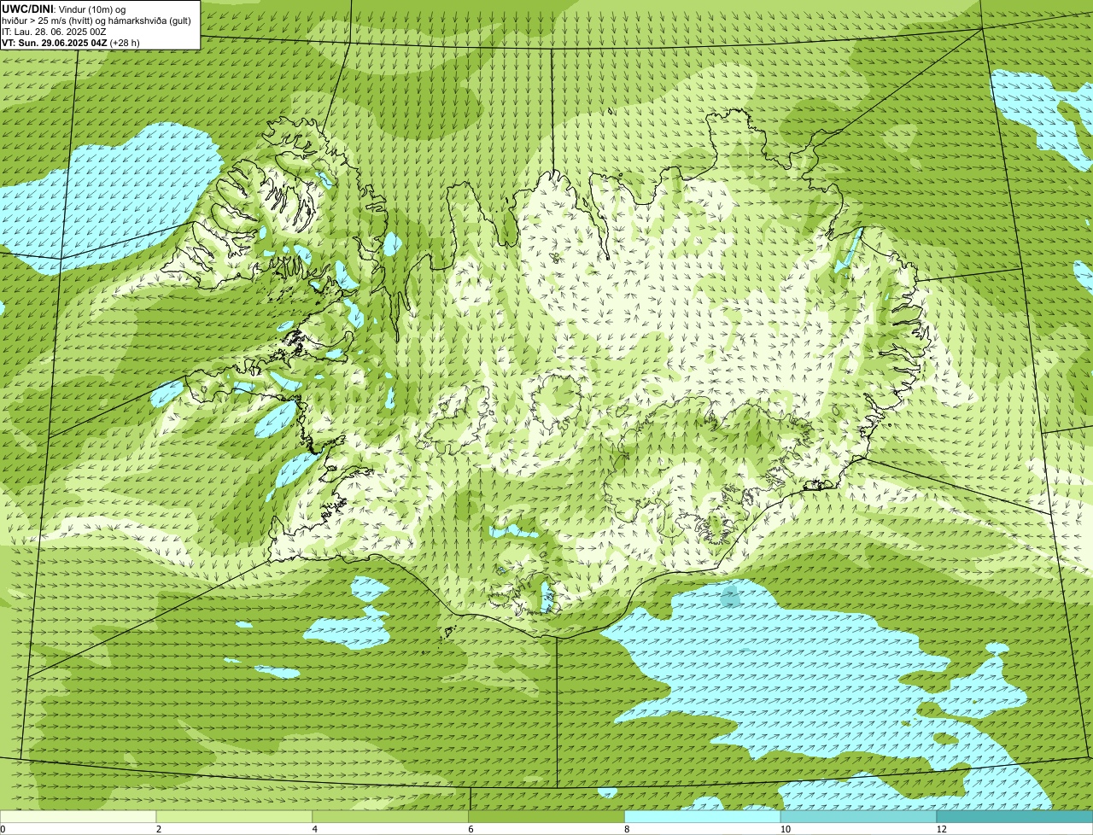Choose the 10–12 turquoise scale segment
Image resolution: width=1093 pixels, height=835 pixels.
pyautogui.click(x=858, y=816)
